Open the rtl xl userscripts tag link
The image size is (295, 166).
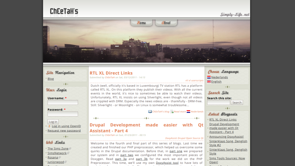point(194,80)
